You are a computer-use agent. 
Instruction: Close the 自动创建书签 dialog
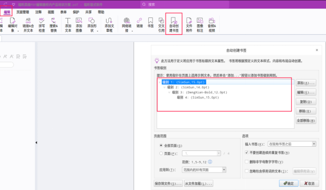[x=317, y=50]
